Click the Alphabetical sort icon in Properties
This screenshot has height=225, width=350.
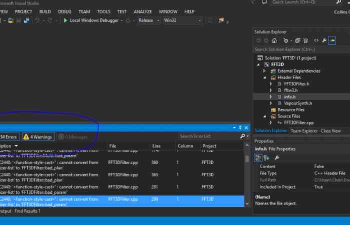[x=266, y=158]
